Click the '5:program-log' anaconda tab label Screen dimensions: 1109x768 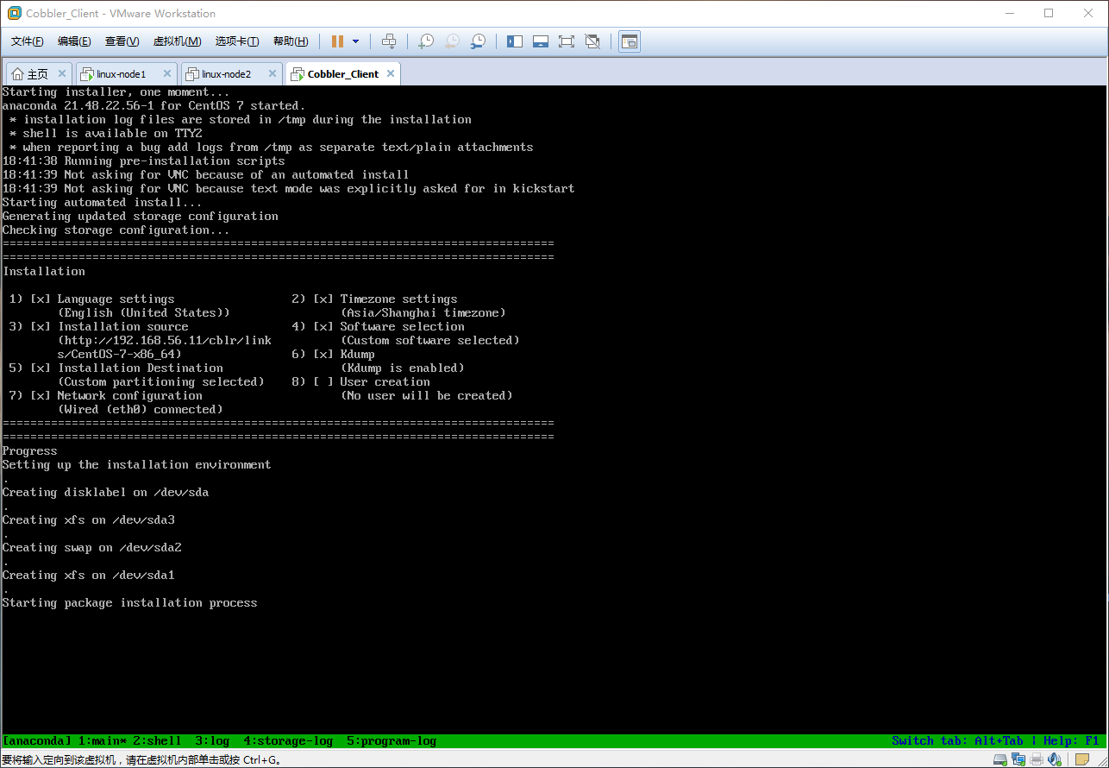point(392,741)
